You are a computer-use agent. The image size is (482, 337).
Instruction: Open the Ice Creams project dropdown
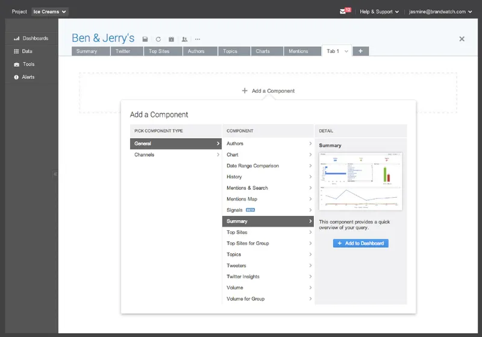click(x=50, y=11)
